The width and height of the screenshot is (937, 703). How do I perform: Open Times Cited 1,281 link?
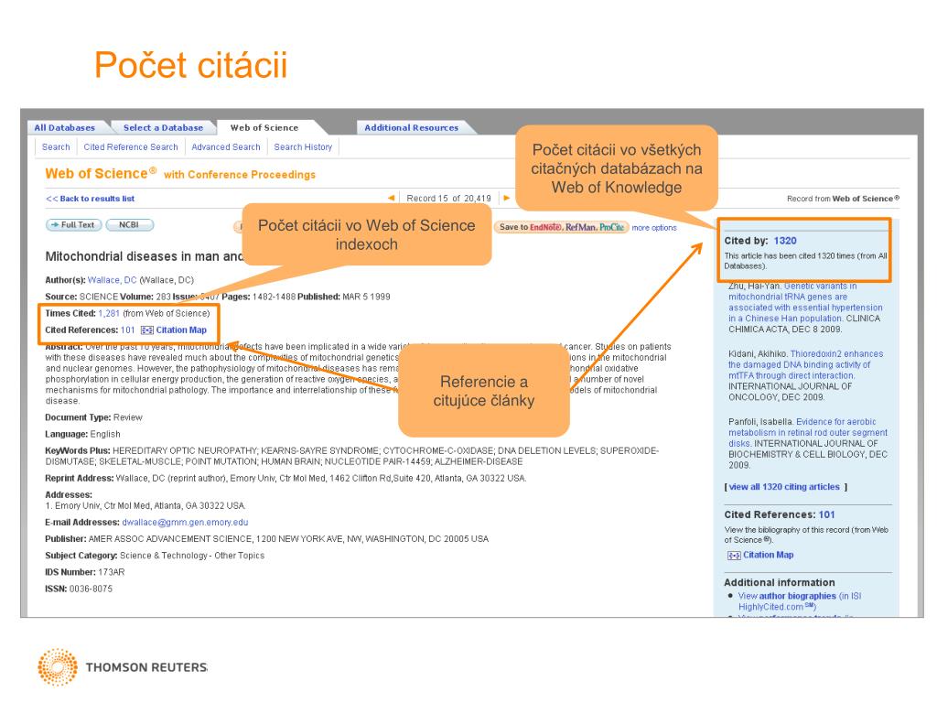[109, 313]
